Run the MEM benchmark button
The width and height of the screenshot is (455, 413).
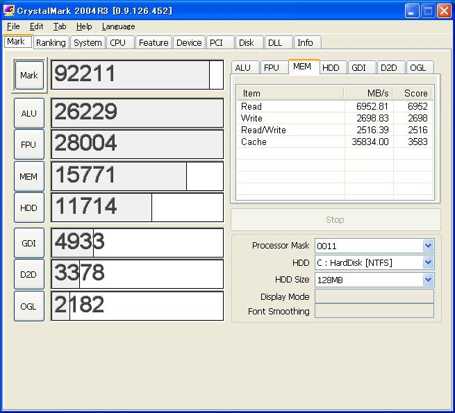click(x=28, y=176)
